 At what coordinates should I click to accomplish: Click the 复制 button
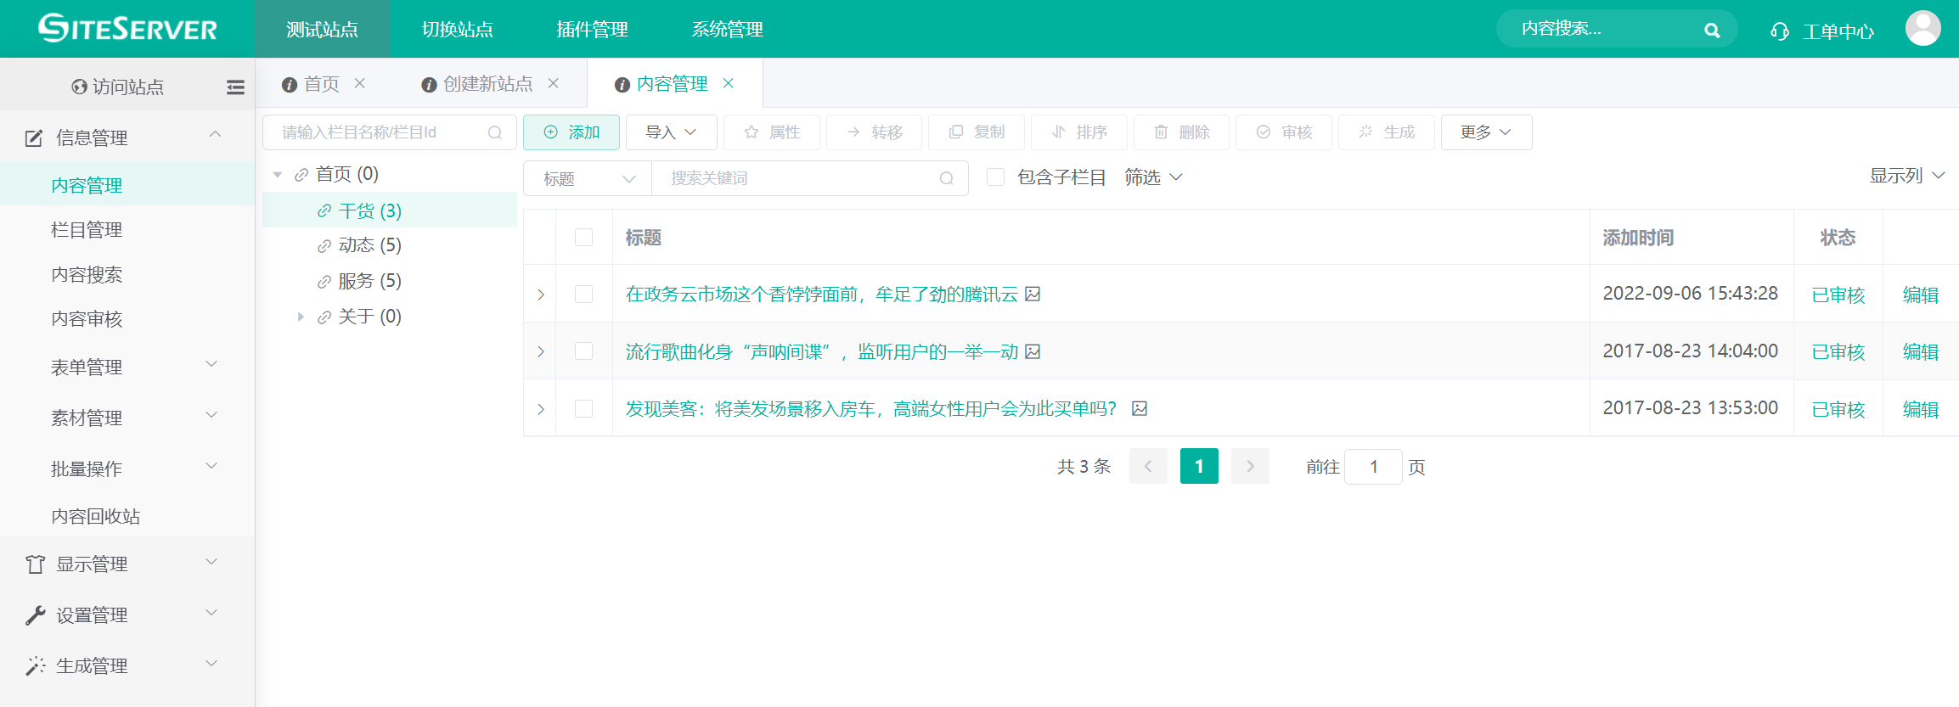pyautogui.click(x=977, y=132)
